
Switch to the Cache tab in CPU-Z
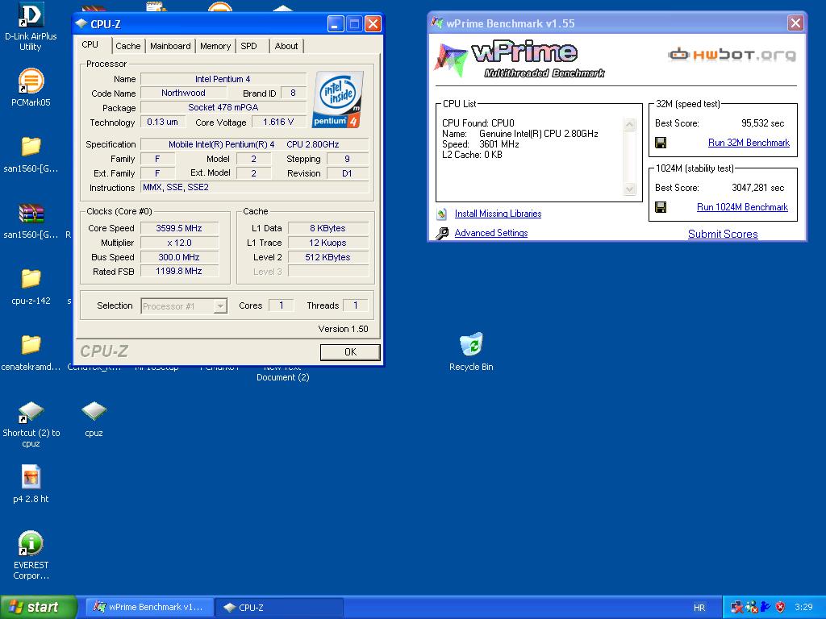click(128, 46)
